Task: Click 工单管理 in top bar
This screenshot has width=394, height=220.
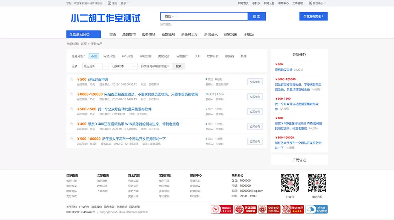Action: point(298,3)
